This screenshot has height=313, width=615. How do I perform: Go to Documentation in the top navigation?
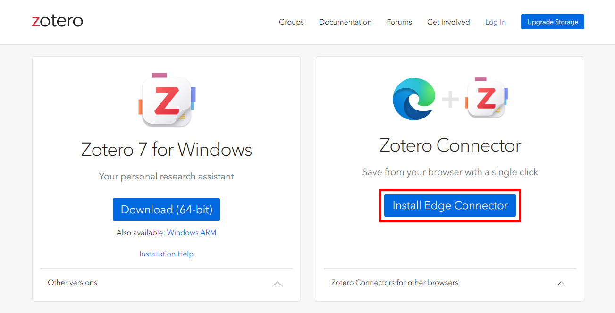click(345, 22)
